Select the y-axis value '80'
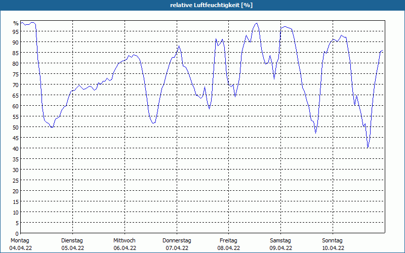This screenshot has height=253, width=405. click(16, 64)
